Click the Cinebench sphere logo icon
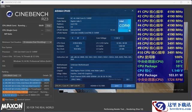The image size is (192, 112). tap(10, 14)
